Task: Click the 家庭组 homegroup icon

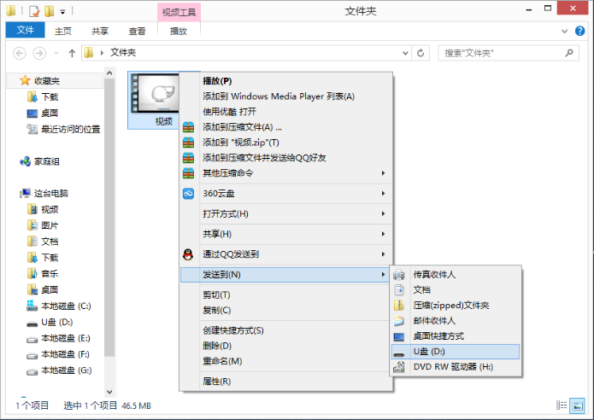Action: tap(25, 161)
